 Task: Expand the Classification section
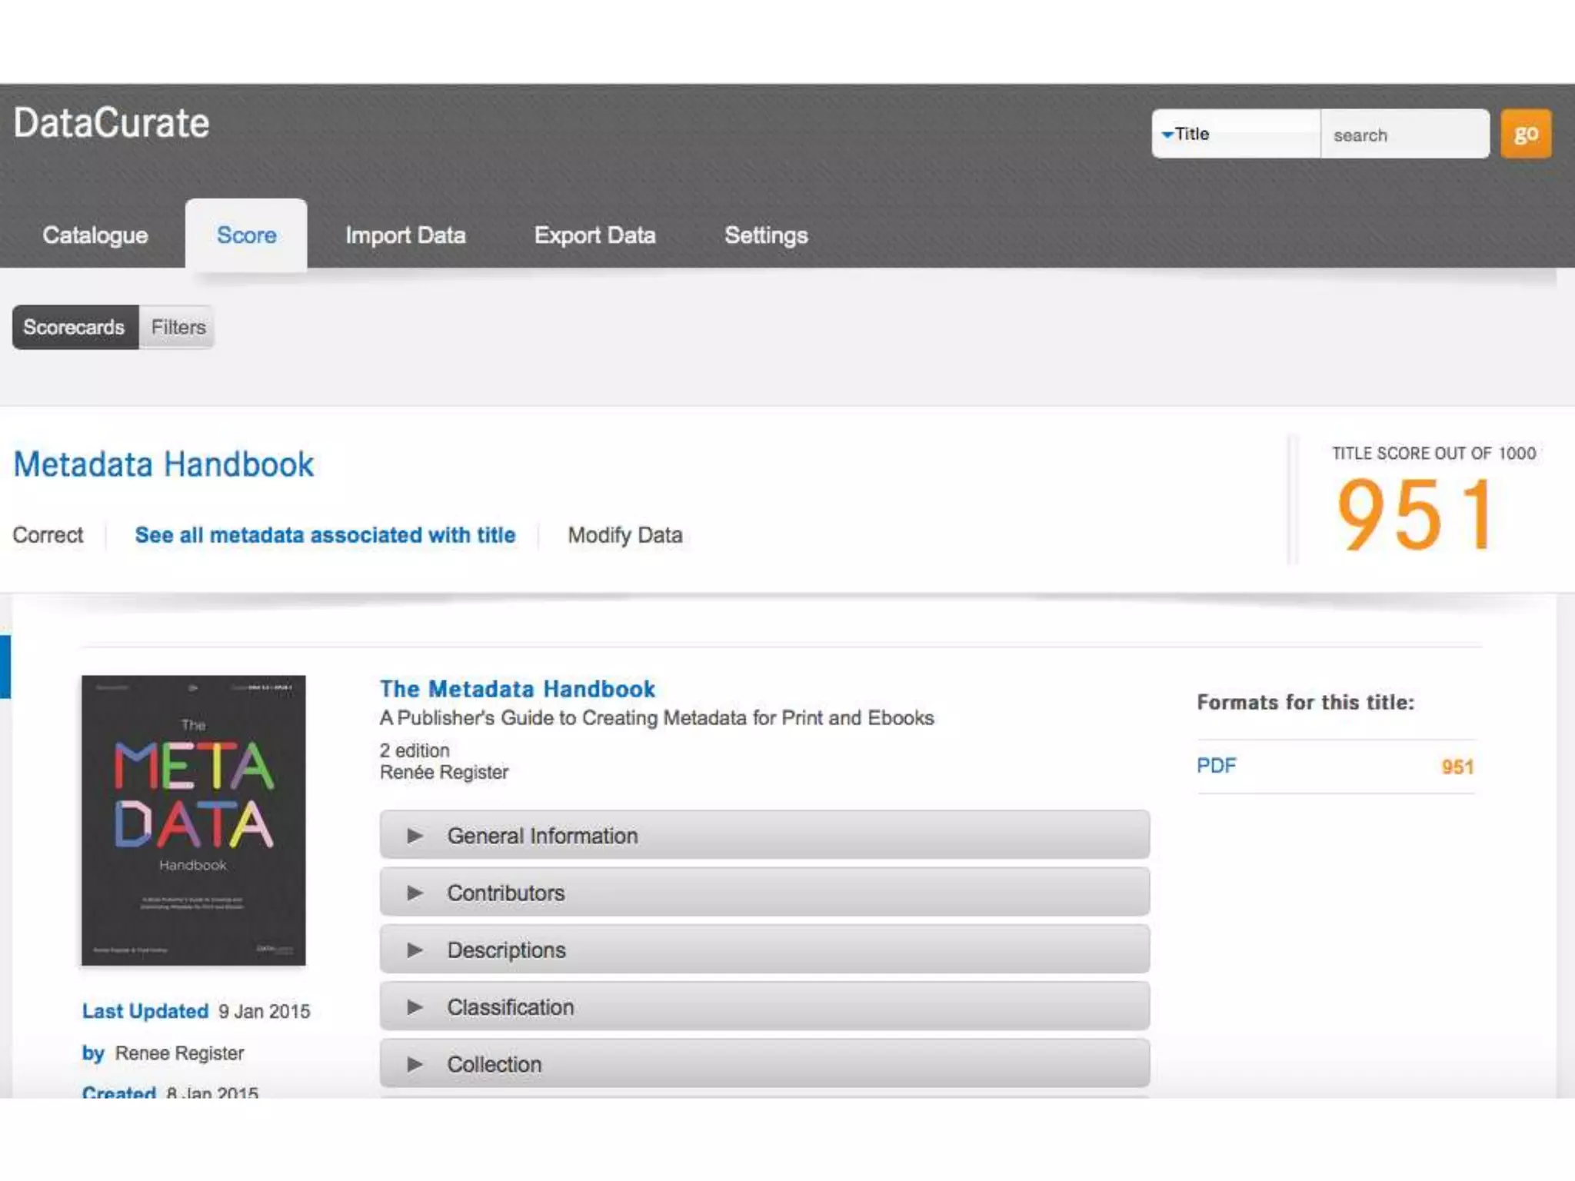(x=764, y=1006)
